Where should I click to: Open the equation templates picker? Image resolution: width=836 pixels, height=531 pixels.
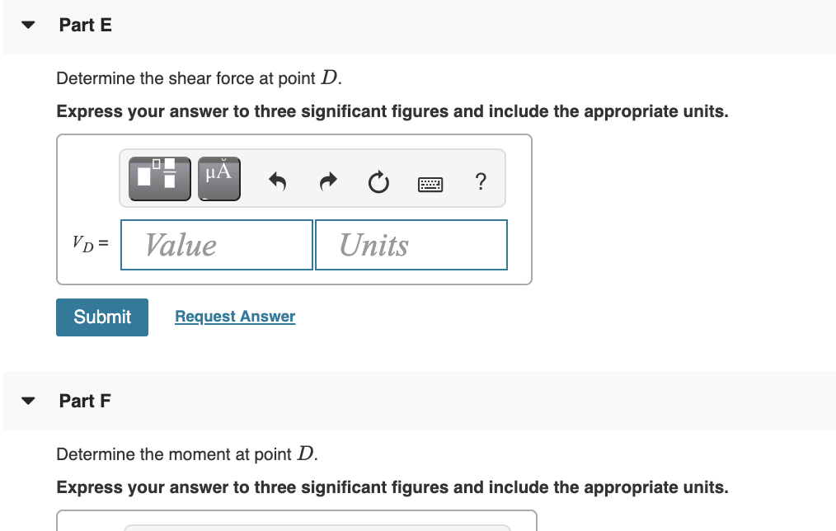click(x=158, y=177)
